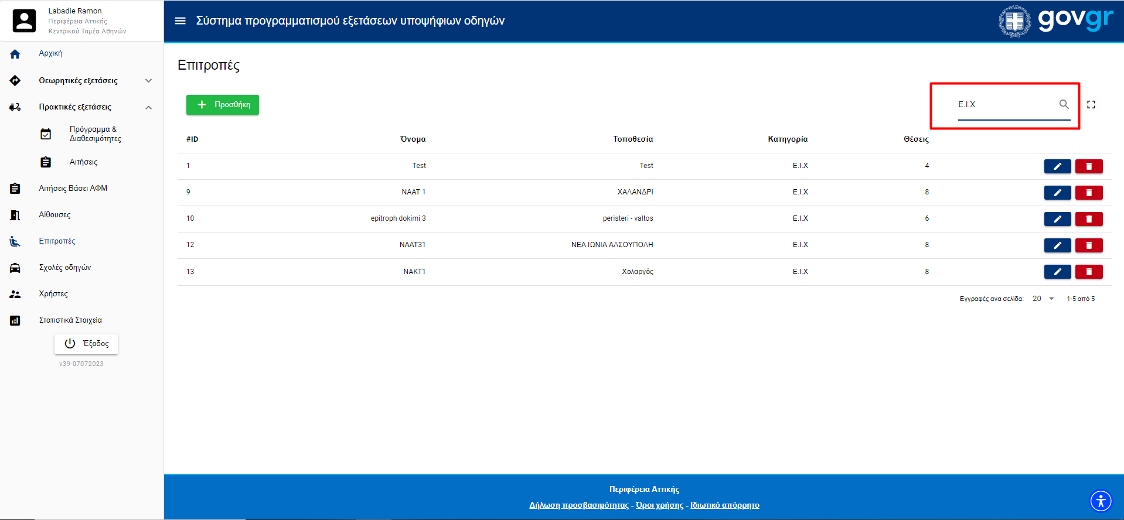Delete the NAAT 1 committee row
The height and width of the screenshot is (520, 1124).
click(1088, 193)
